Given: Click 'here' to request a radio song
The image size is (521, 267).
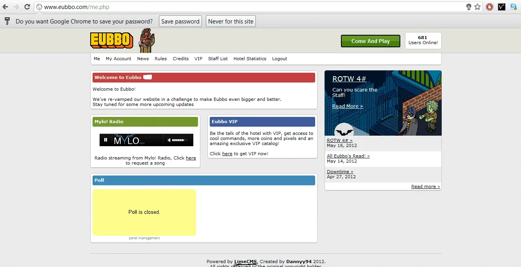Looking at the screenshot, I should pyautogui.click(x=191, y=158).
